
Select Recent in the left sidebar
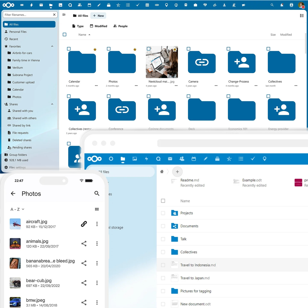pyautogui.click(x=14, y=39)
